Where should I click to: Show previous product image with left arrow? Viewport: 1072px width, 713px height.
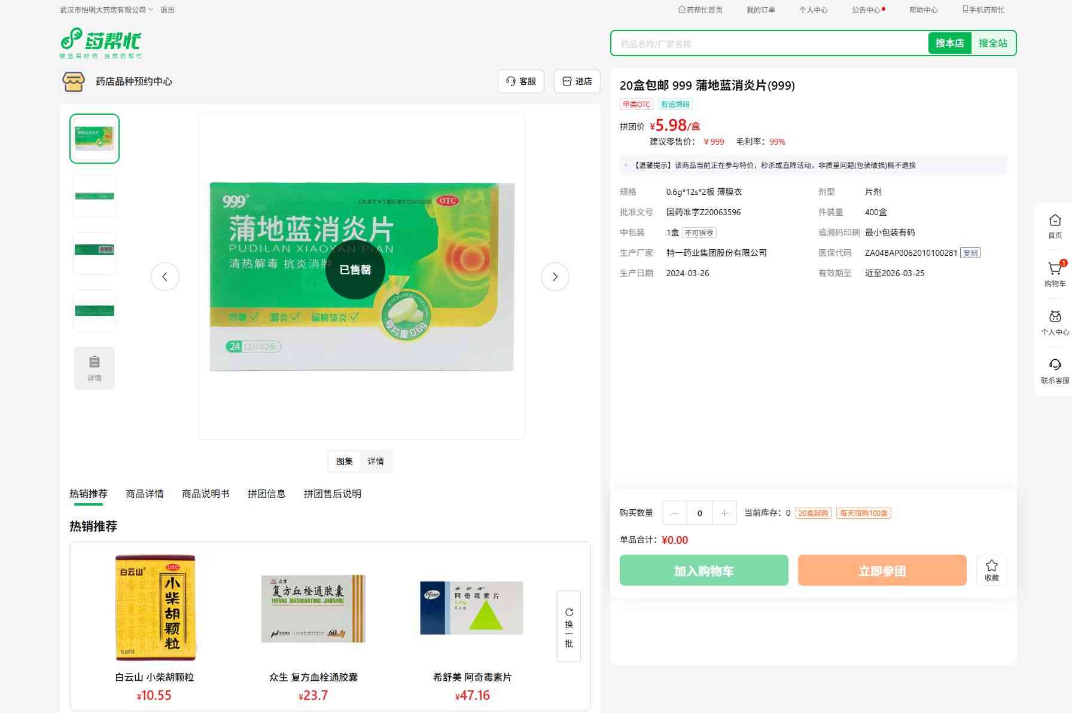165,277
